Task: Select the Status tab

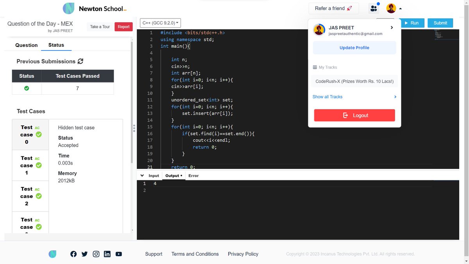Action: click(56, 45)
